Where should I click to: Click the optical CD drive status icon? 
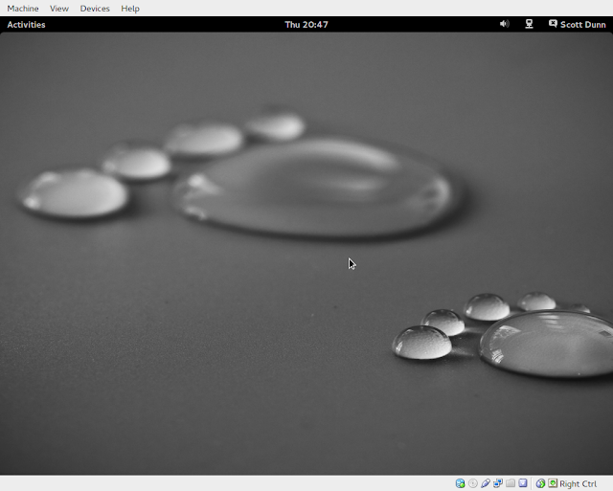point(472,483)
